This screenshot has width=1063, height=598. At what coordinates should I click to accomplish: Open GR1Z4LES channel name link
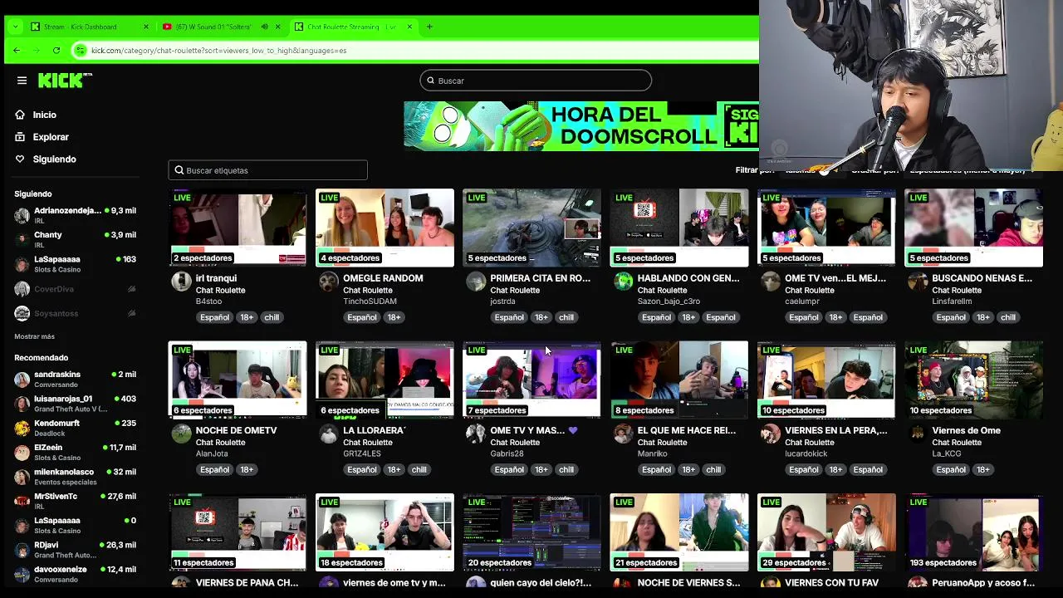coord(362,453)
